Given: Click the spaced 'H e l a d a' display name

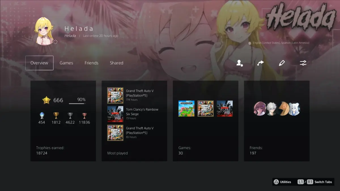Looking at the screenshot, I should pos(79,29).
